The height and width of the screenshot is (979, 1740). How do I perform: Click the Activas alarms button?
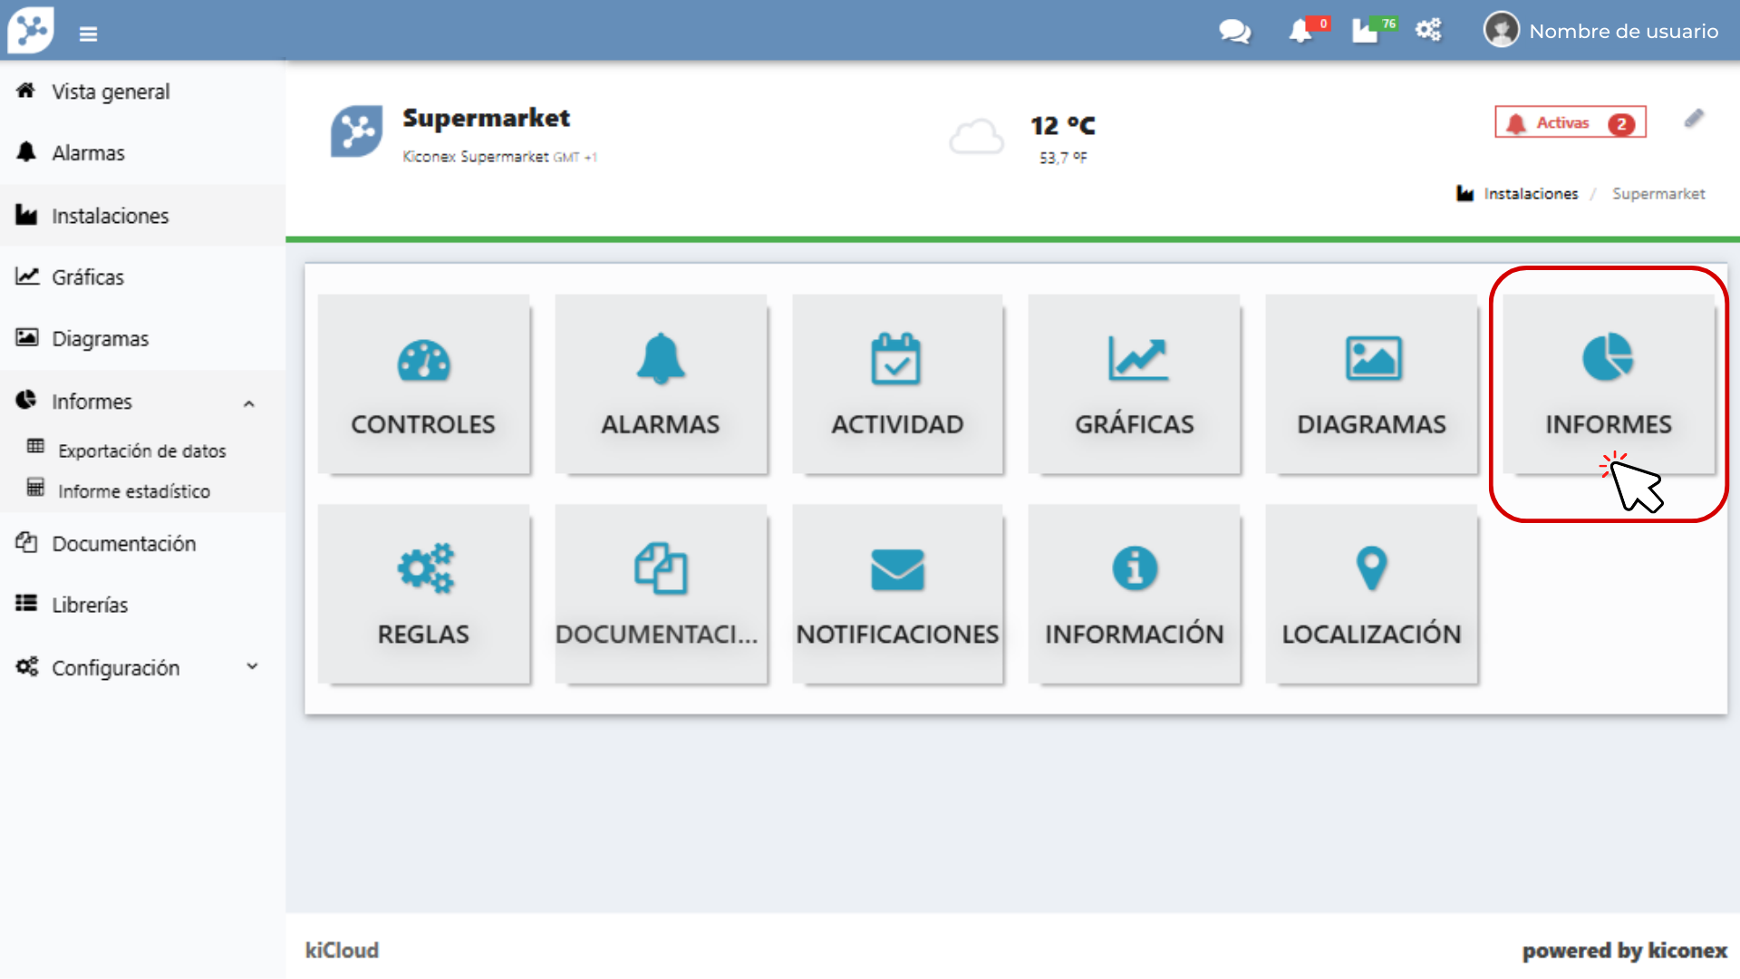coord(1570,123)
